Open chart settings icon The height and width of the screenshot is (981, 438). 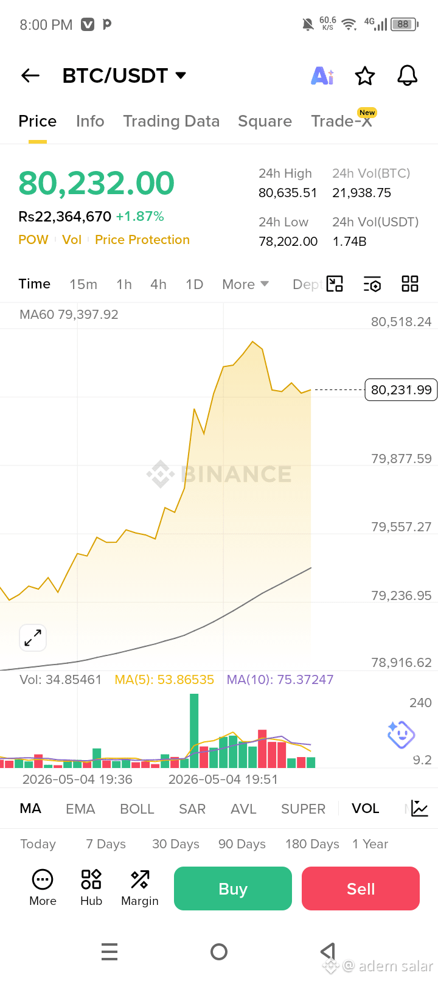coord(372,284)
